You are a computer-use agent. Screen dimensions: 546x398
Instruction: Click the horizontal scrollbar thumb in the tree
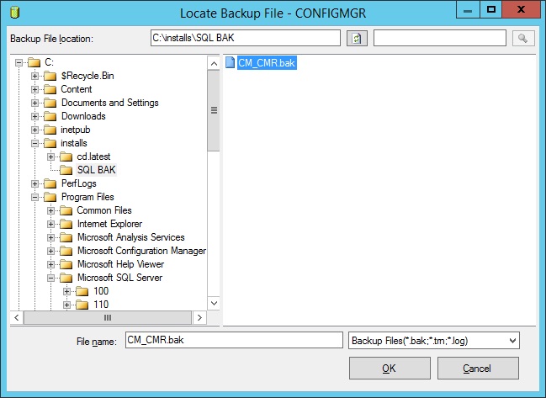pyautogui.click(x=108, y=318)
